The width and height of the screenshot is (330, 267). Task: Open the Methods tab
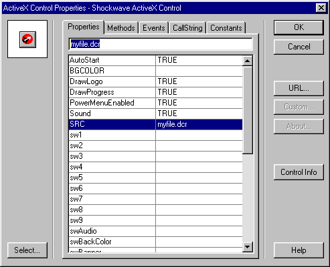(121, 28)
